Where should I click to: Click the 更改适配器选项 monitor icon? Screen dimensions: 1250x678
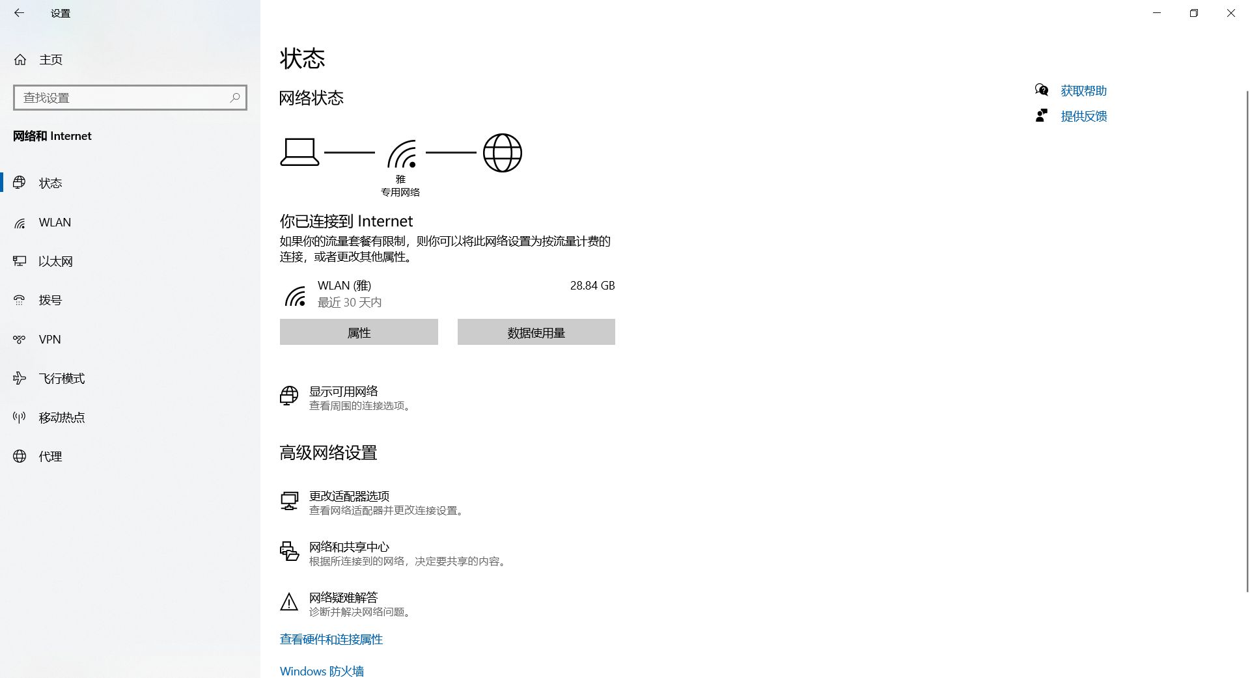click(x=289, y=501)
